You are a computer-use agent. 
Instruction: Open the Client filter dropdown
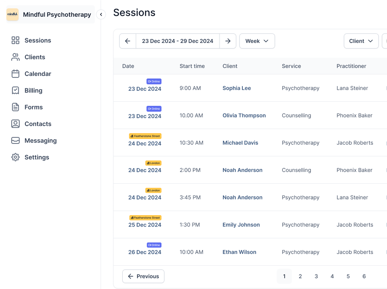click(x=361, y=41)
